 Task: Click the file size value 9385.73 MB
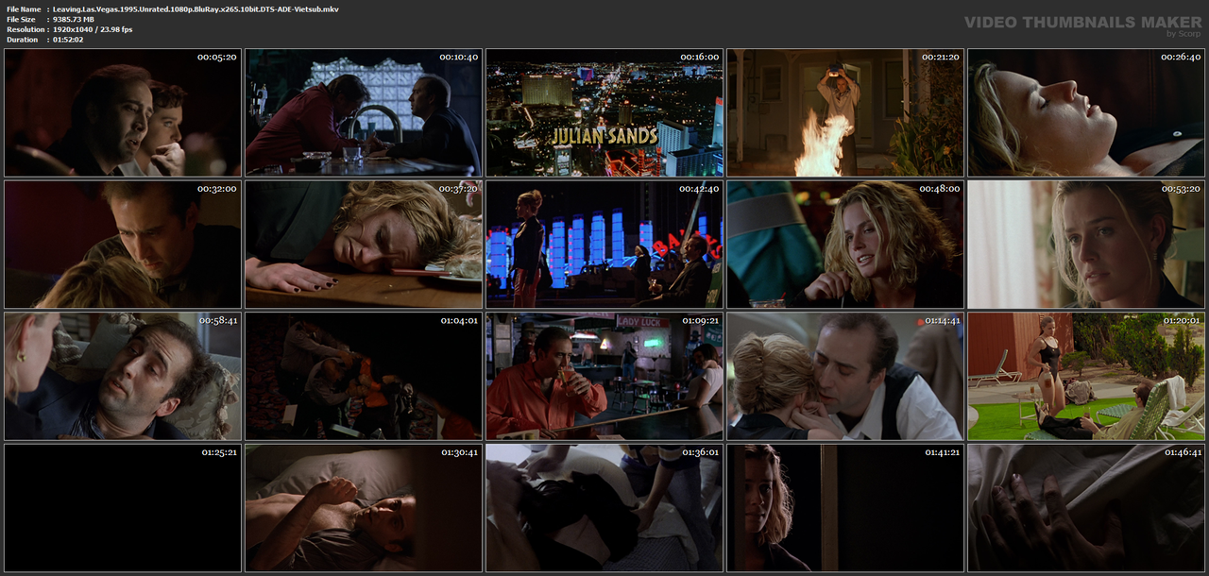(74, 19)
